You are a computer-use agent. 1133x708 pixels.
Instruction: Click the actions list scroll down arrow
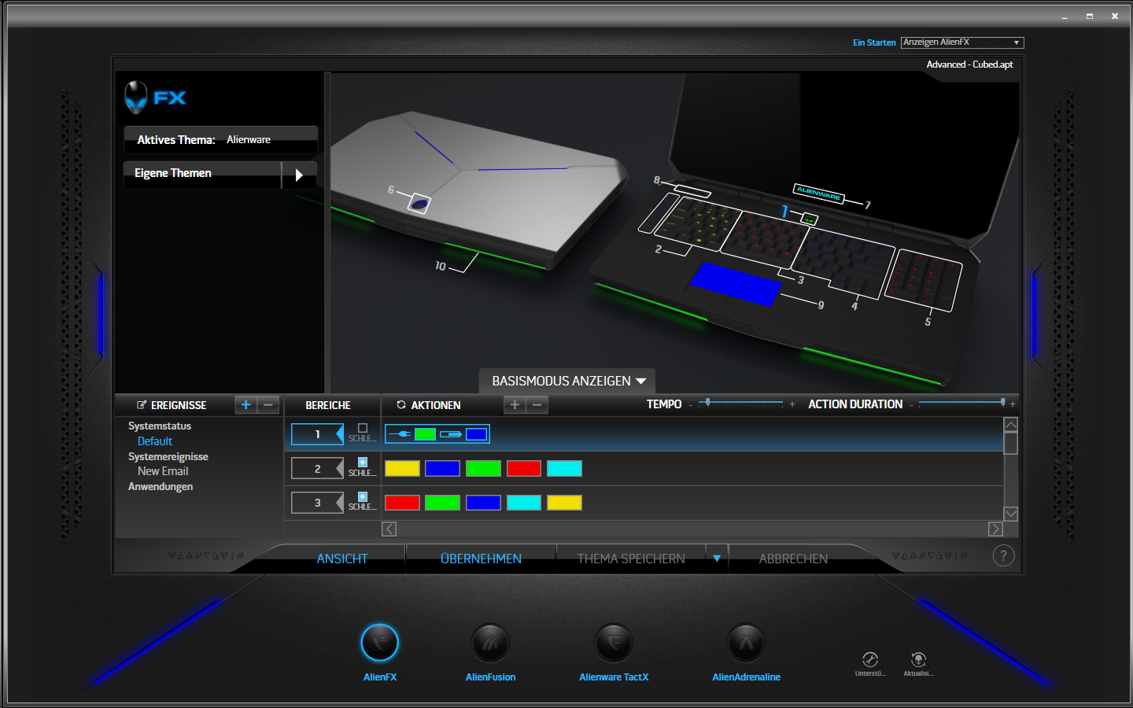coord(1011,514)
